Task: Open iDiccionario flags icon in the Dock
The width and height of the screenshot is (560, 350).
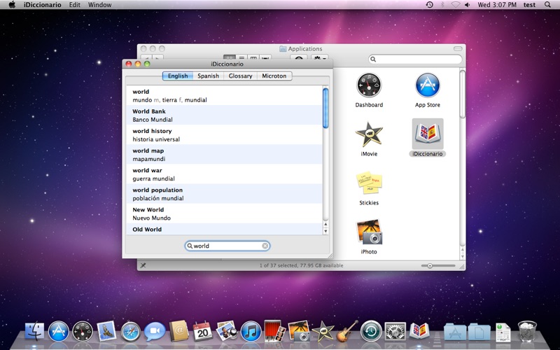Action: coord(419,331)
